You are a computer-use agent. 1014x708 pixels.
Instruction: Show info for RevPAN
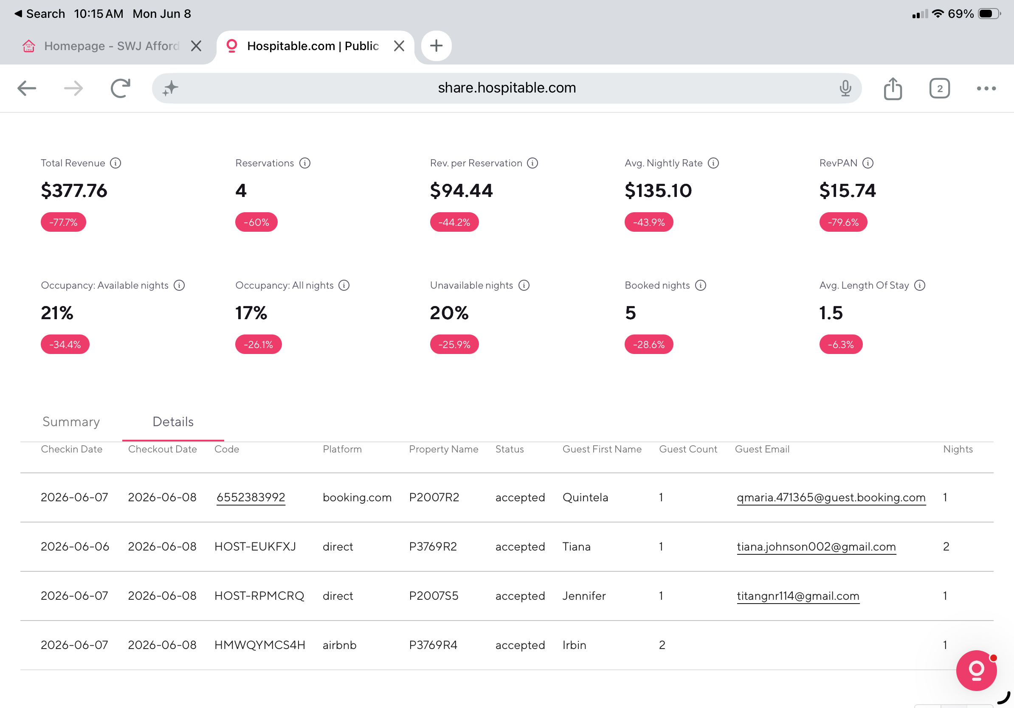tap(868, 163)
